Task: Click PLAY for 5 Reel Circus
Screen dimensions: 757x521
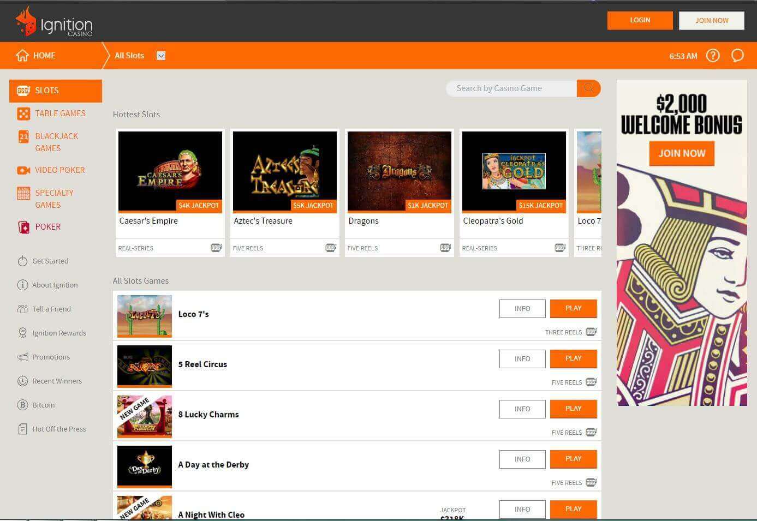Action: click(574, 358)
